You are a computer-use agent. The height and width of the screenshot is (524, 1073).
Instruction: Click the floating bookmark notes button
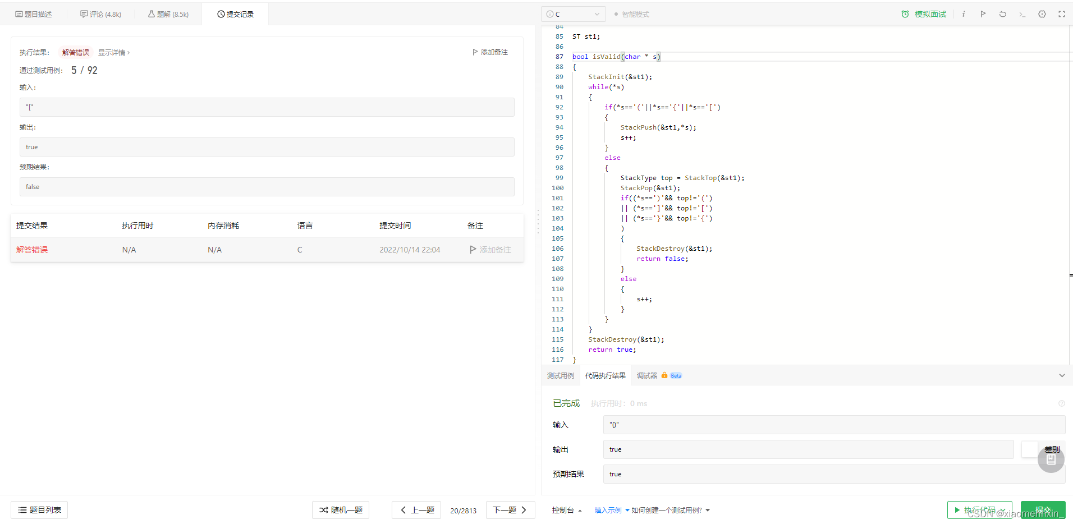pyautogui.click(x=1051, y=459)
